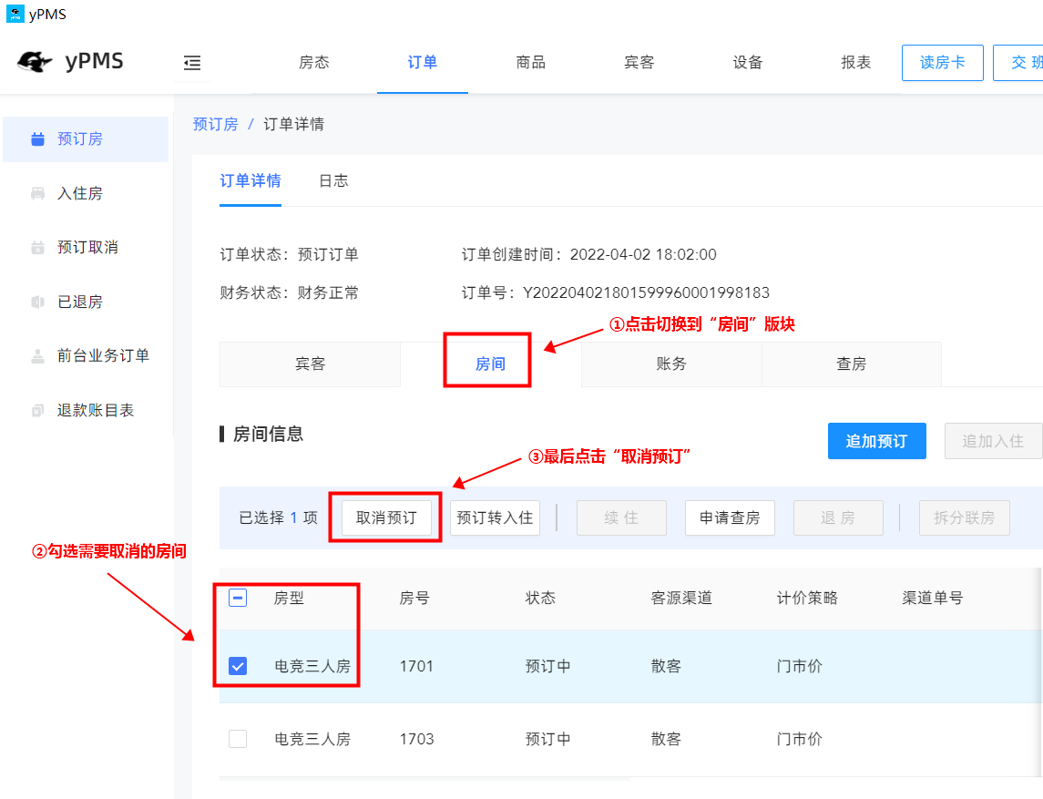Viewport: 1043px width, 799px height.
Task: Click the 客源渠道 column header
Action: [x=681, y=598]
